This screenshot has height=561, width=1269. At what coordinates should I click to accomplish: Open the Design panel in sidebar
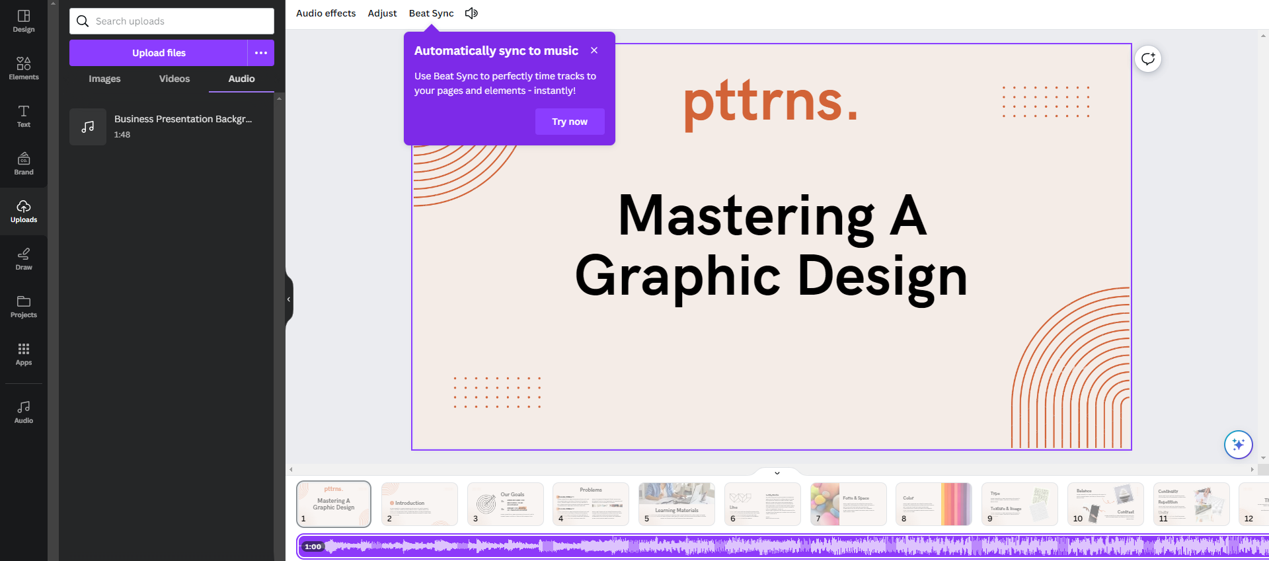click(24, 21)
